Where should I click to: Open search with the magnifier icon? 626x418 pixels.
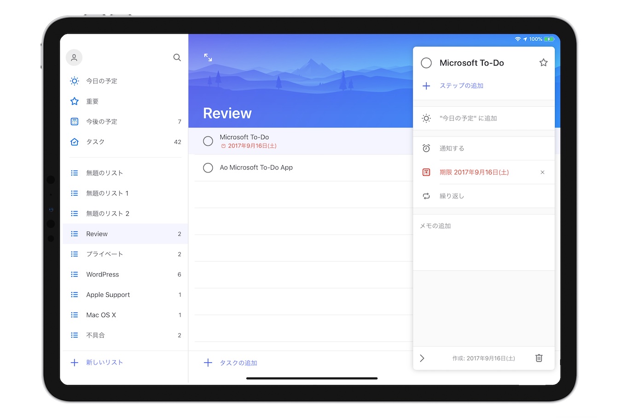(177, 58)
